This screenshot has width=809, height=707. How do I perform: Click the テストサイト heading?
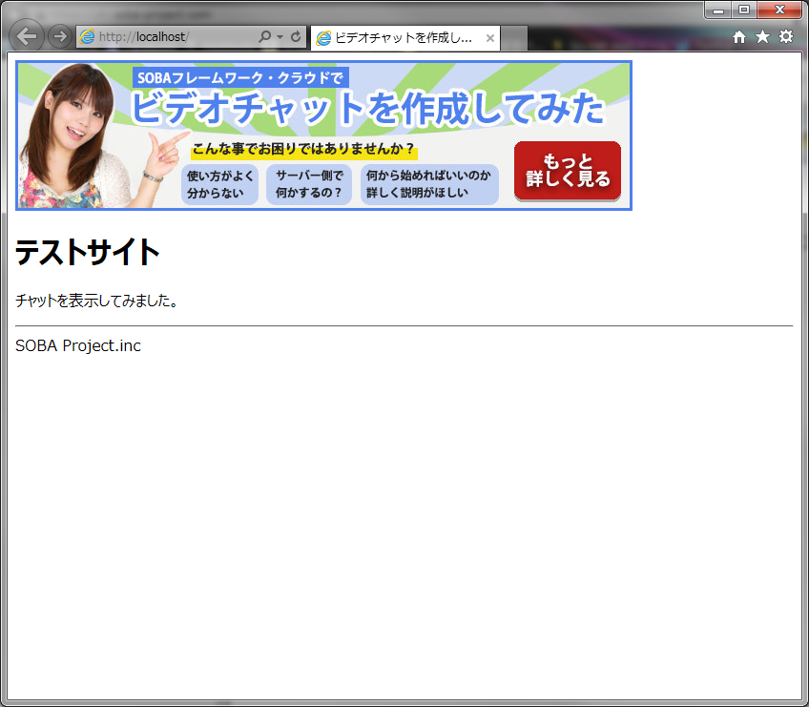pos(87,252)
